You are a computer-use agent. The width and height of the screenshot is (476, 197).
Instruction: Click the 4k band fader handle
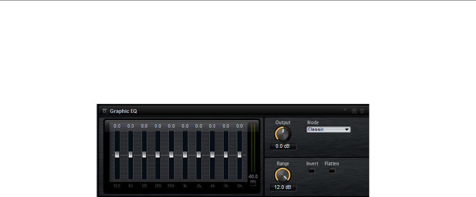pos(212,155)
